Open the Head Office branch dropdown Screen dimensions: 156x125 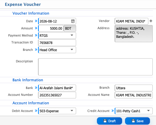57,50
